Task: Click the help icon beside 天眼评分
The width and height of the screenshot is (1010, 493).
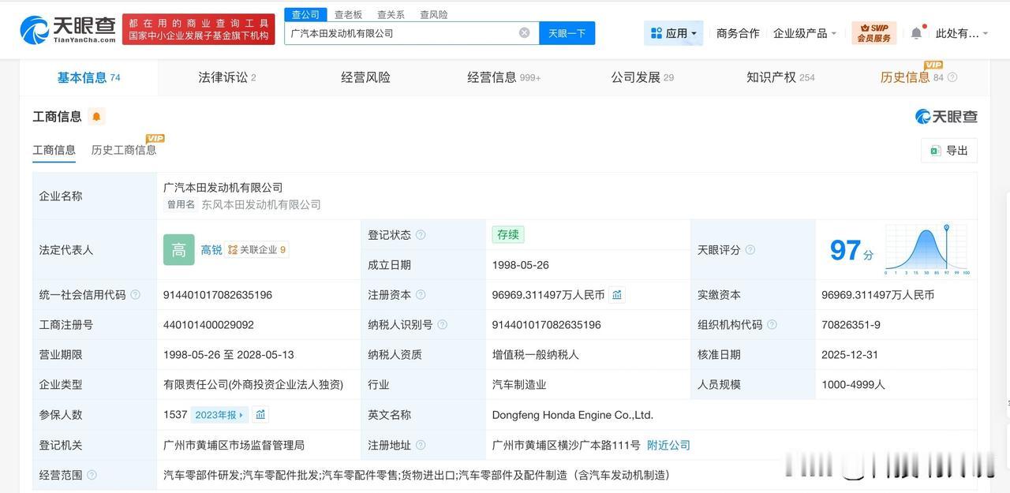Action: click(750, 250)
